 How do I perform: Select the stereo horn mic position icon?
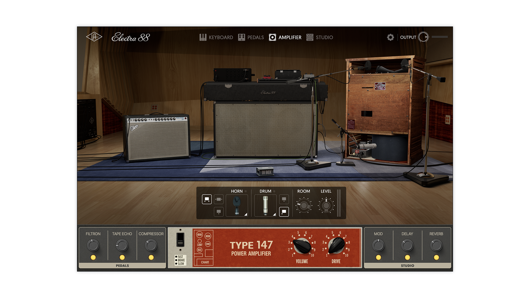click(207, 199)
